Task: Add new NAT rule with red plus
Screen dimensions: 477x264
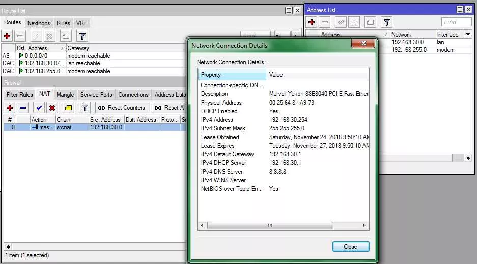Action: point(10,108)
